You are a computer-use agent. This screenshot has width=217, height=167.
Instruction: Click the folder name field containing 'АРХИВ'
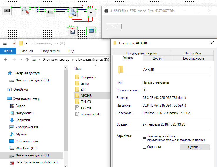[176, 70]
